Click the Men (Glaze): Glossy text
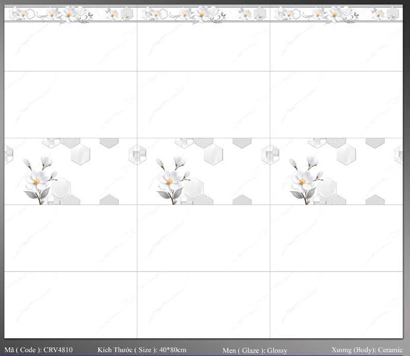Image resolution: width=410 pixels, height=356 pixels. click(255, 350)
